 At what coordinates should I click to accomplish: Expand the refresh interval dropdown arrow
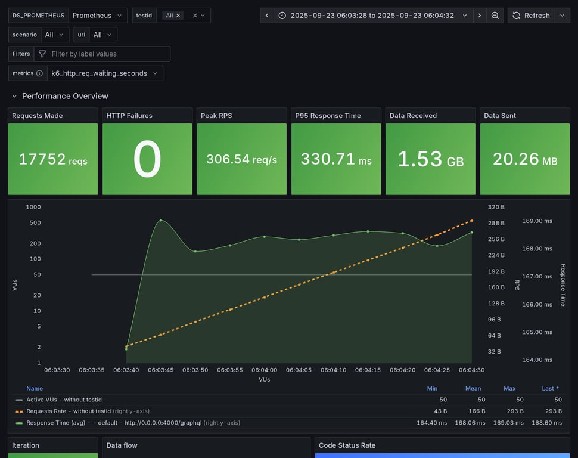pos(561,16)
